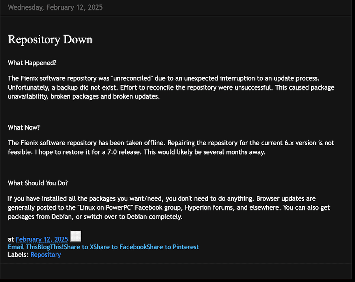
Task: Click the small icon beside the post date
Action: click(x=75, y=237)
